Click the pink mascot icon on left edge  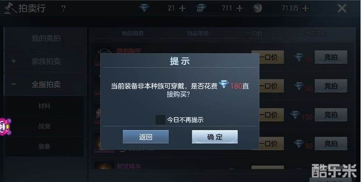click(5, 127)
